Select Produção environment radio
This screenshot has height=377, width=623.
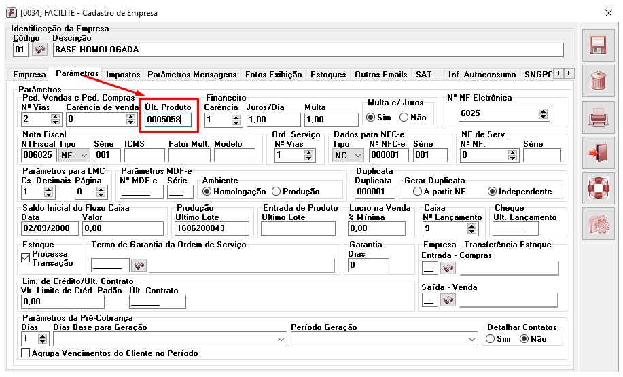276,192
